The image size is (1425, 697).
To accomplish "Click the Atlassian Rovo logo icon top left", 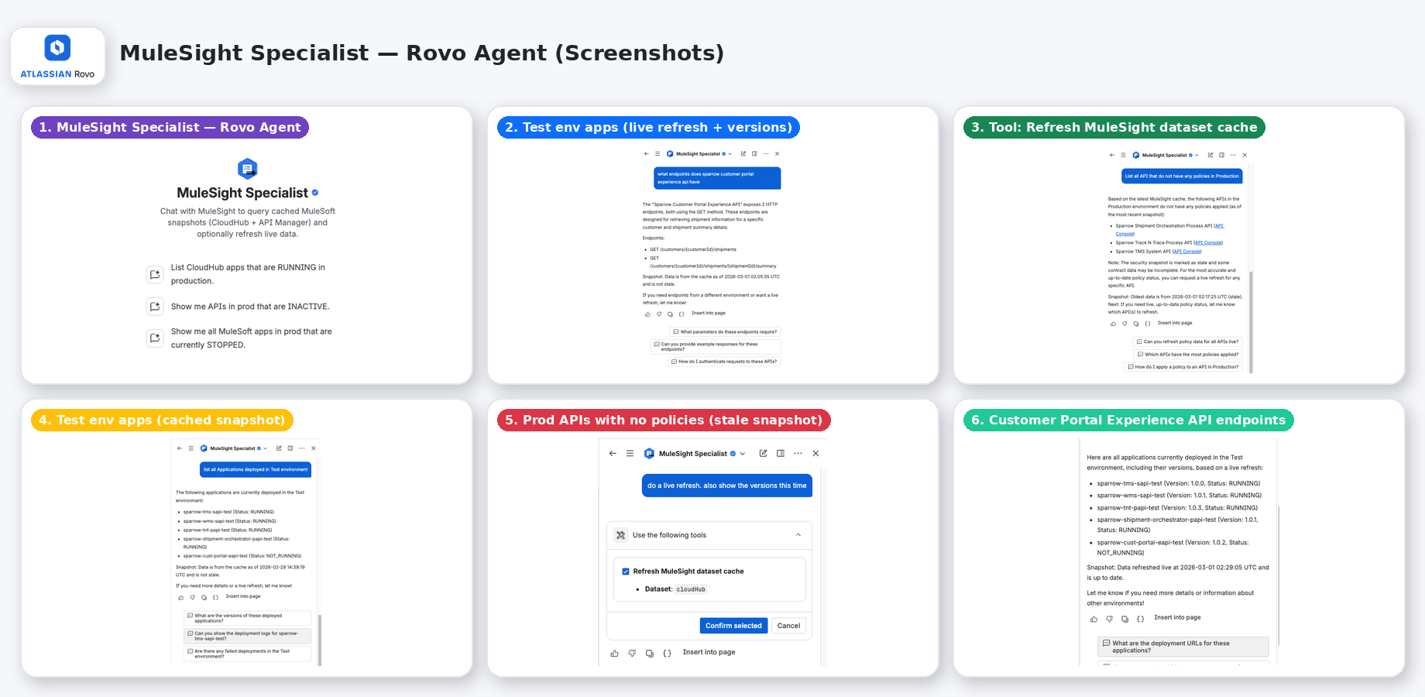I will point(57,48).
